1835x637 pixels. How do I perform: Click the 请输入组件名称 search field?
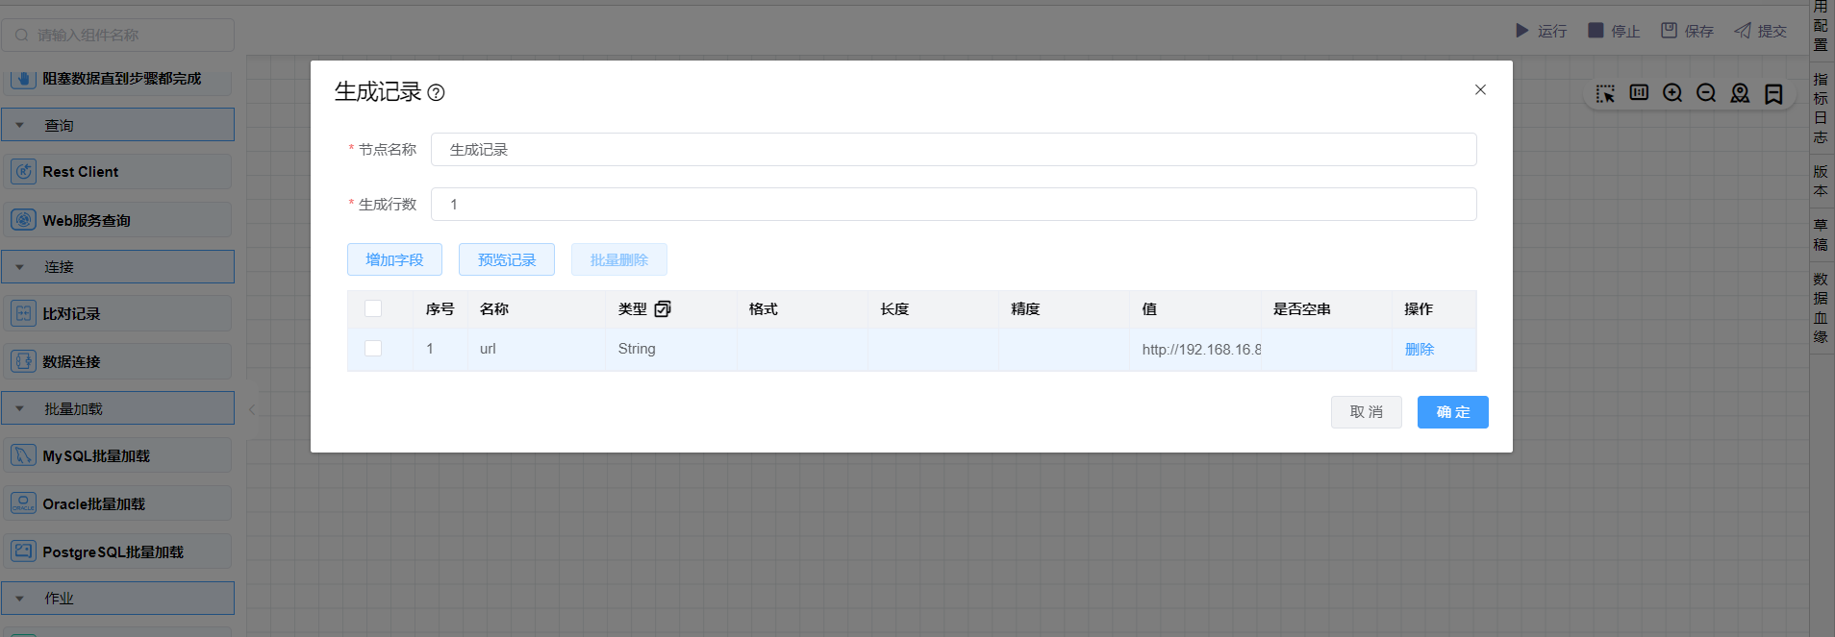(117, 36)
